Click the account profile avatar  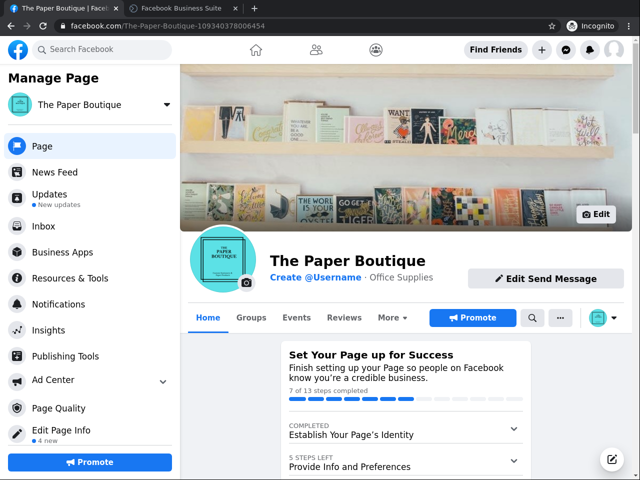click(x=614, y=50)
